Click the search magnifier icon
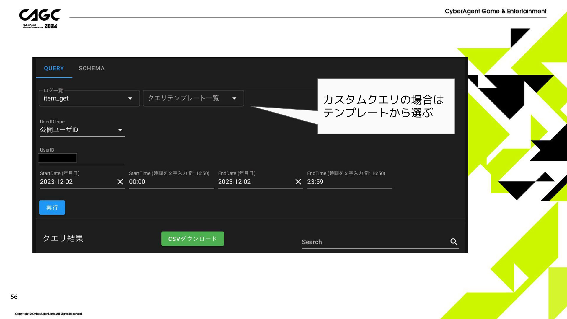Image resolution: width=567 pixels, height=319 pixels. coord(454,242)
